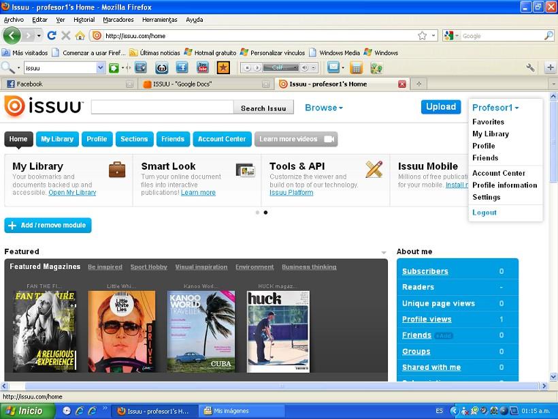Click the Smart Look module icon
558x419 pixels.
point(246,170)
